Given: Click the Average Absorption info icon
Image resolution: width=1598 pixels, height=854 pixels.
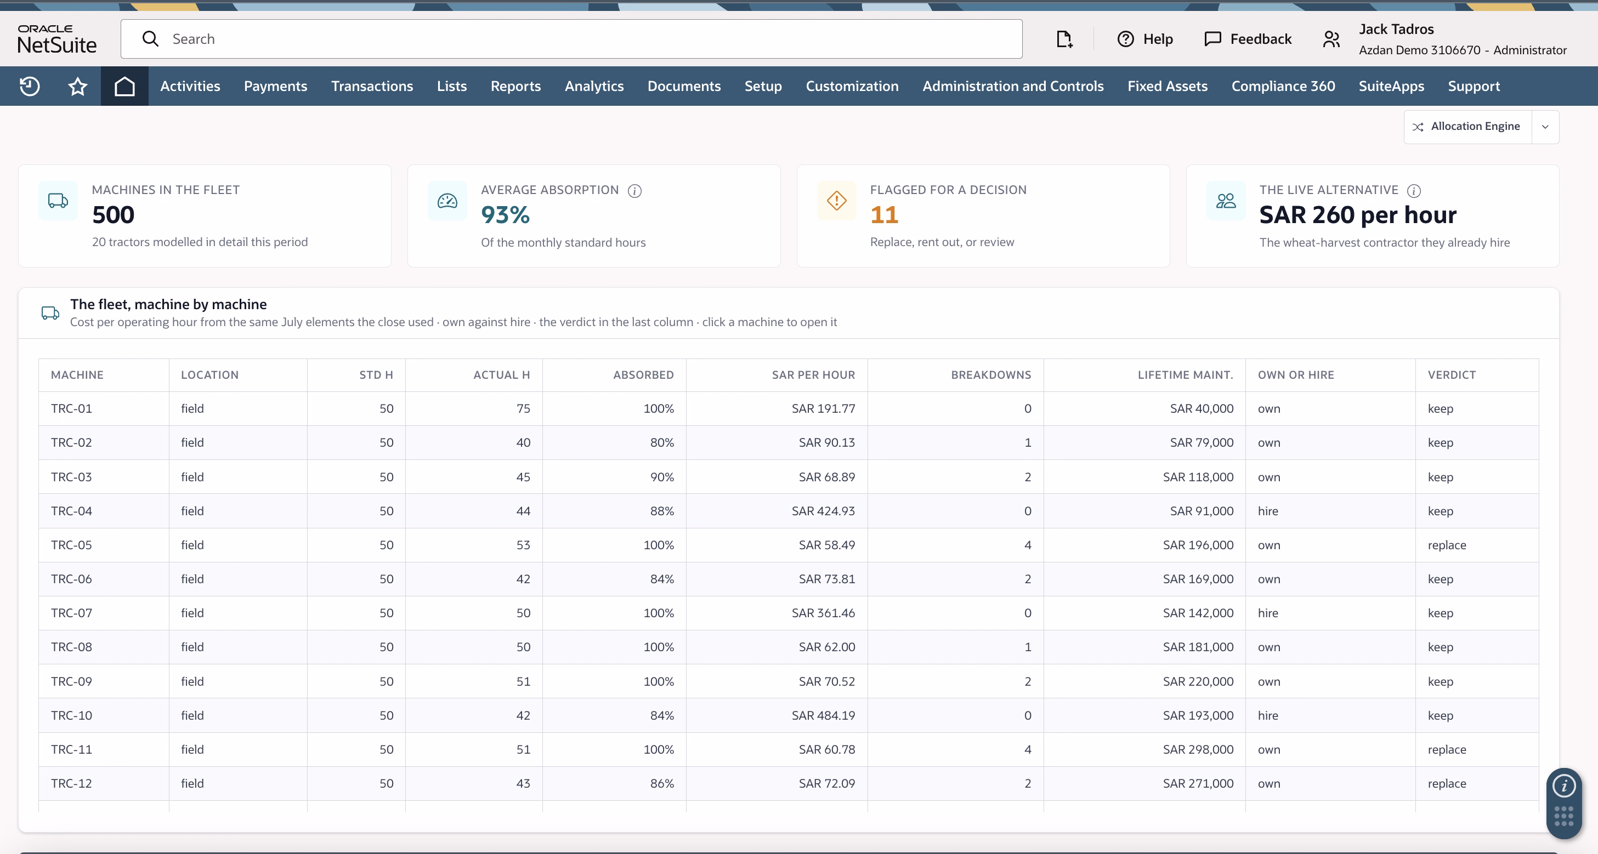Looking at the screenshot, I should pos(634,190).
